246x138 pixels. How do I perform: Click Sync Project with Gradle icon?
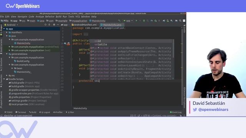click(x=164, y=21)
